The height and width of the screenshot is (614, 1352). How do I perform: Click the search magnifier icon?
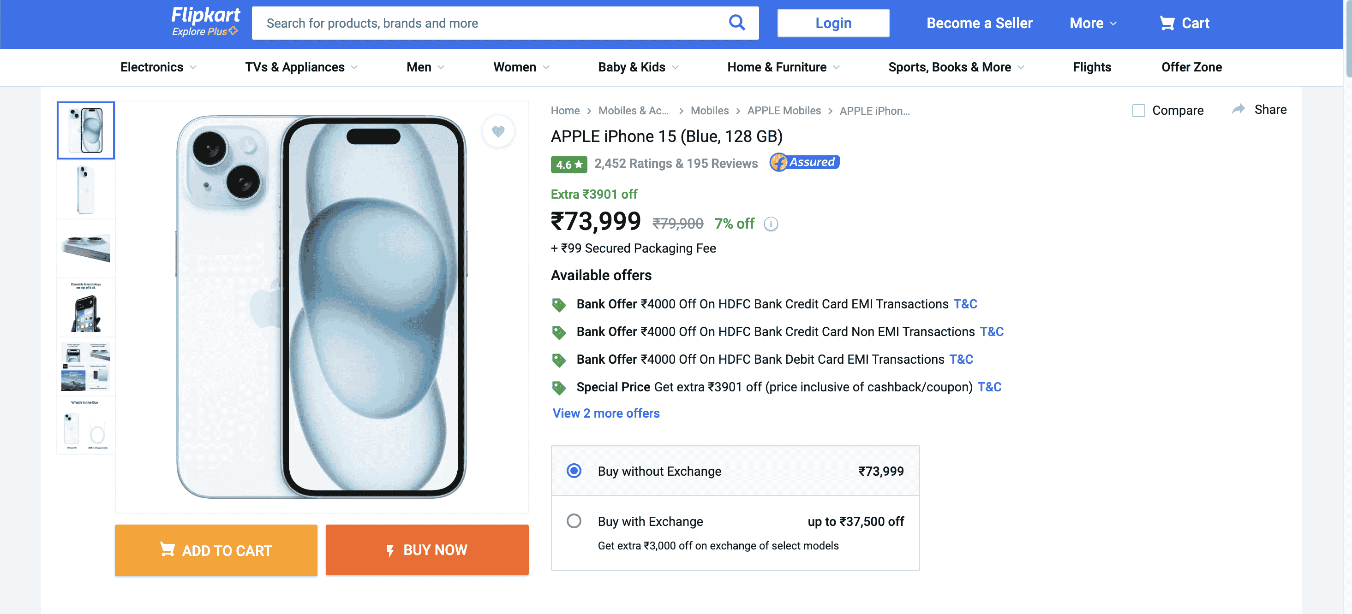(736, 23)
